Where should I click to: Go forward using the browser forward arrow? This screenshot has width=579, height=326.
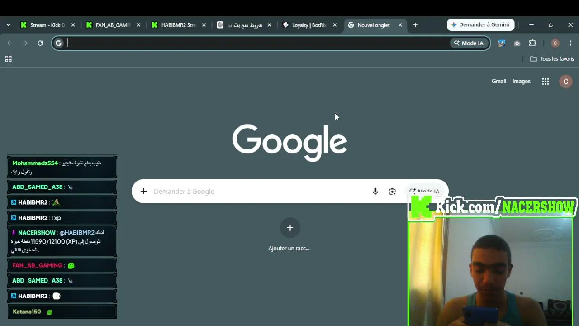(25, 43)
